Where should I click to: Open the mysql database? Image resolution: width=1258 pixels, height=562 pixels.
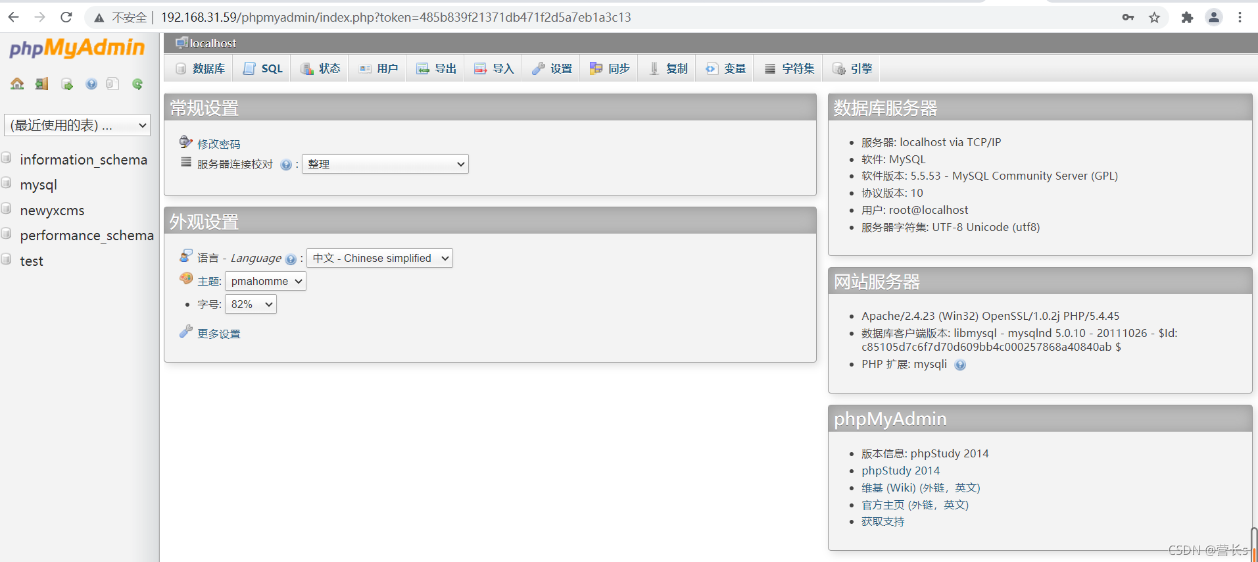tap(39, 185)
